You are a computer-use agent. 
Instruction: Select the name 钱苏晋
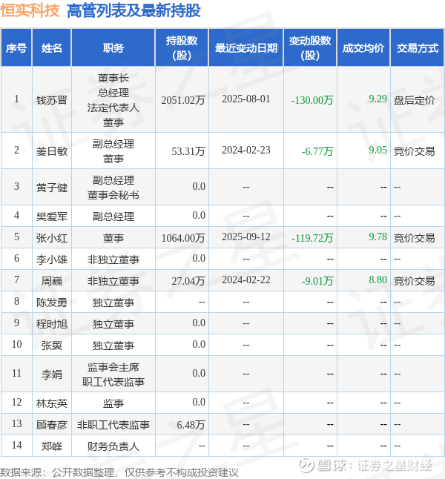pyautogui.click(x=52, y=100)
